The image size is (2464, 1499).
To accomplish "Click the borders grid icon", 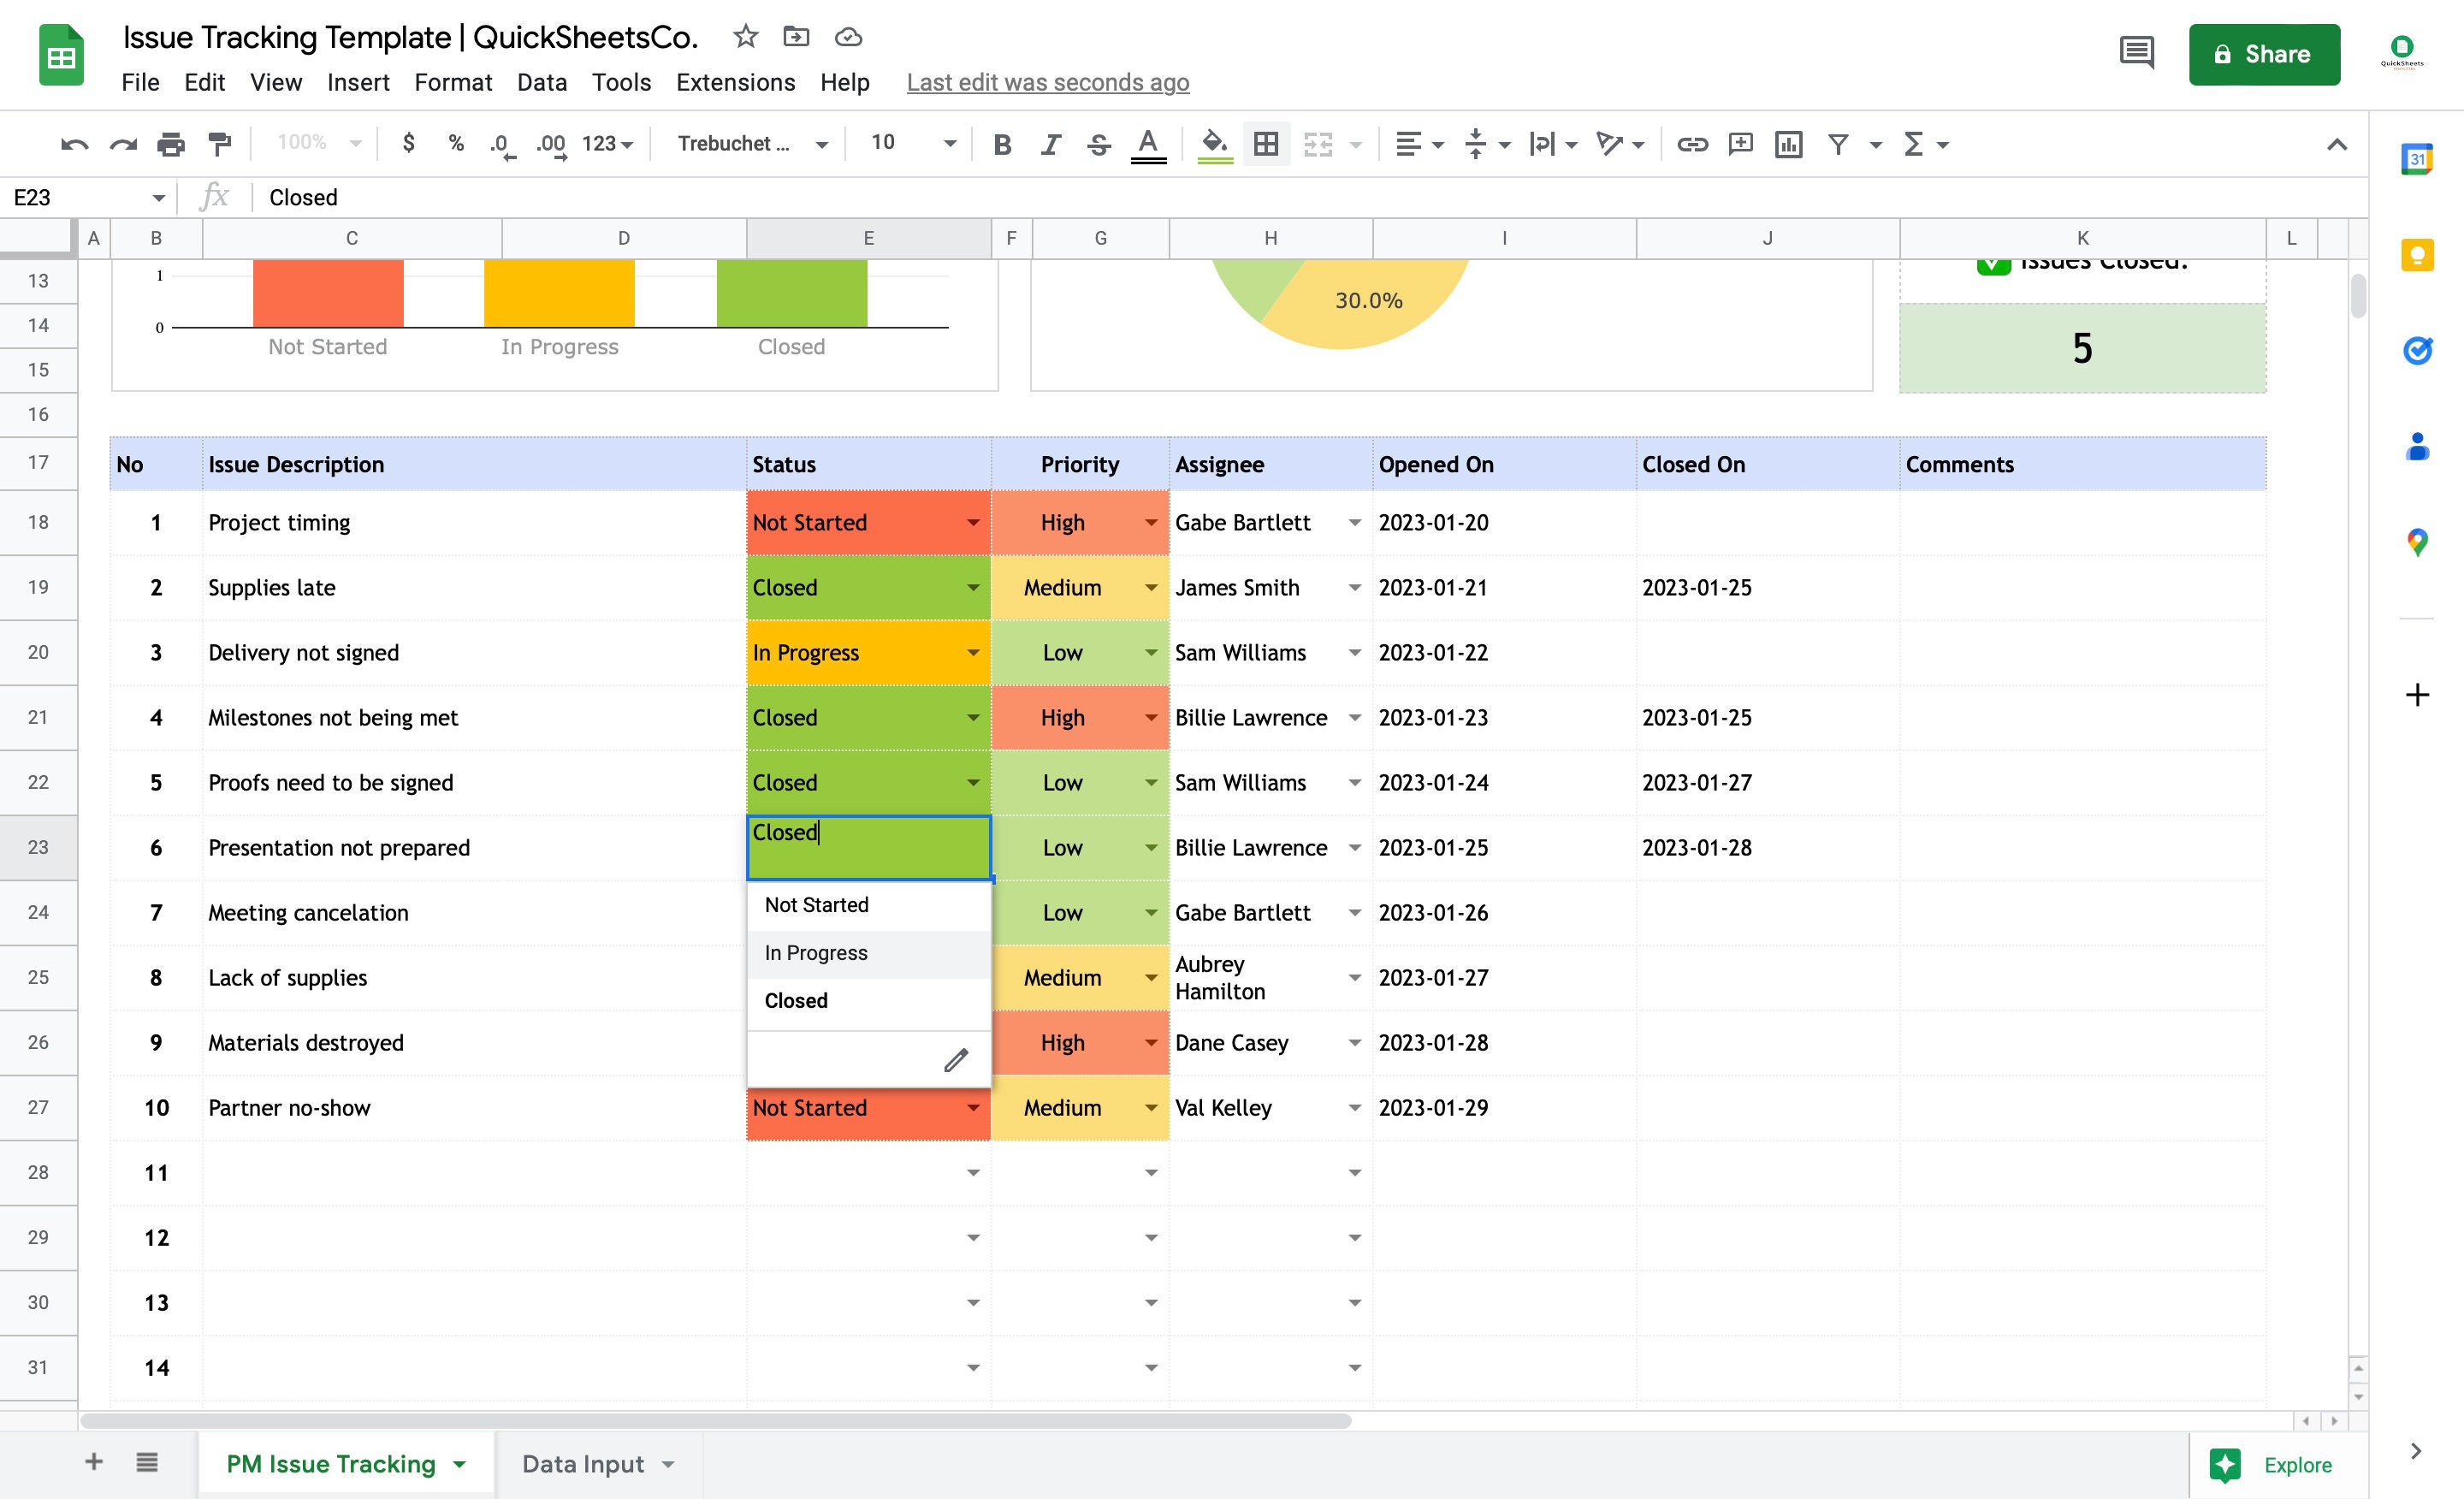I will click(1266, 144).
